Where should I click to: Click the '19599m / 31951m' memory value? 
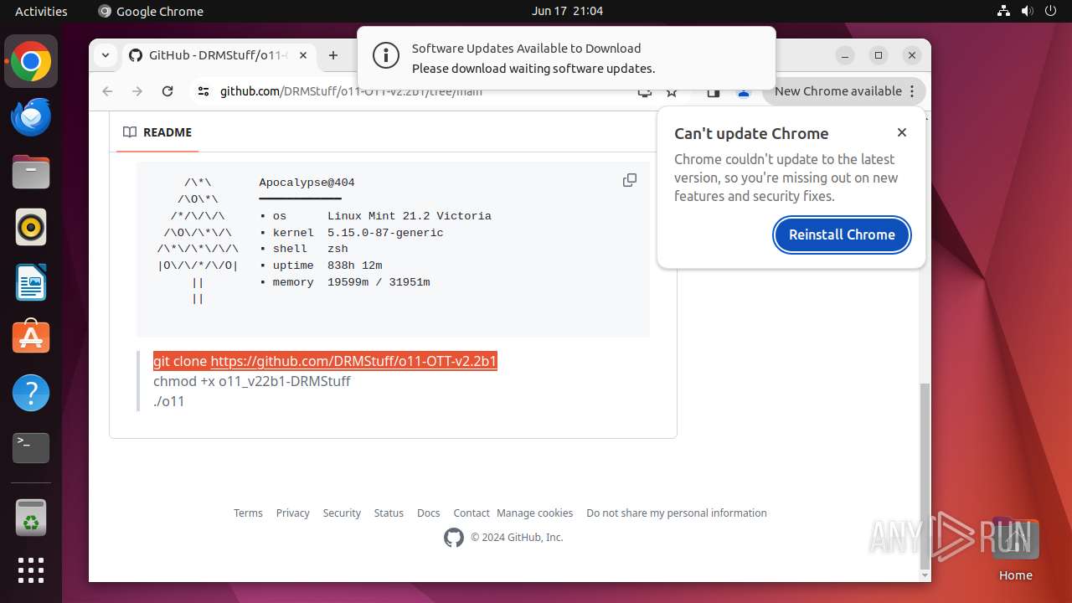(x=379, y=282)
